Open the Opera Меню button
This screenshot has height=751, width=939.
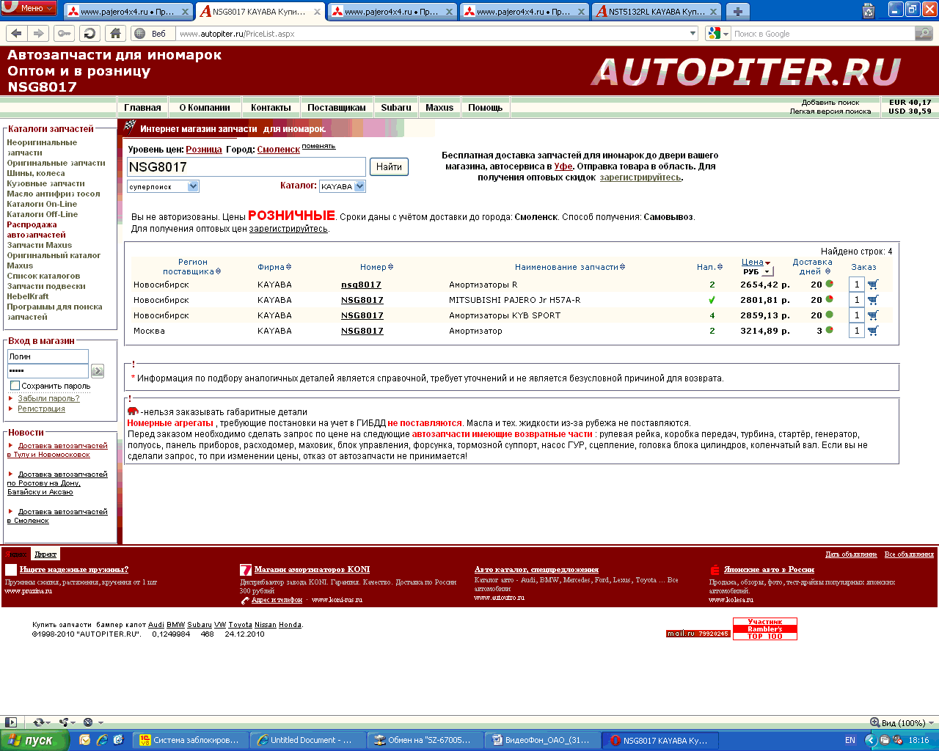coord(30,8)
